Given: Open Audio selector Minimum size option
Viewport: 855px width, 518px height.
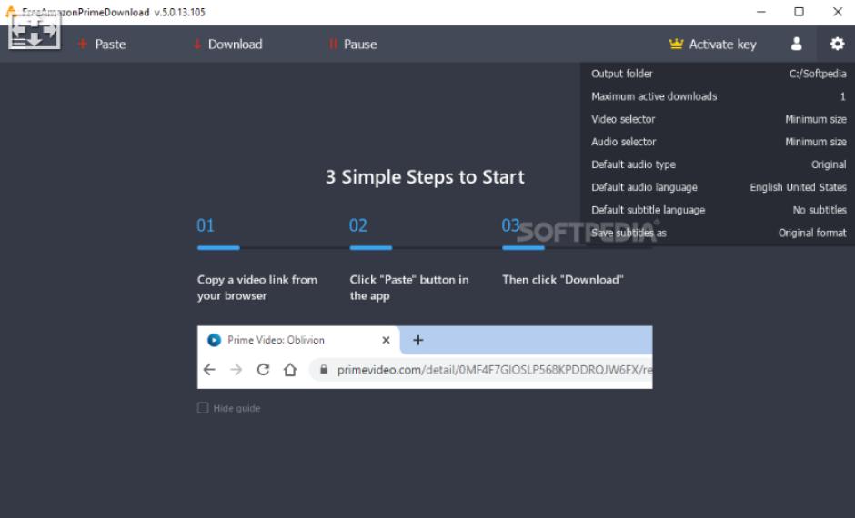Looking at the screenshot, I should 719,142.
